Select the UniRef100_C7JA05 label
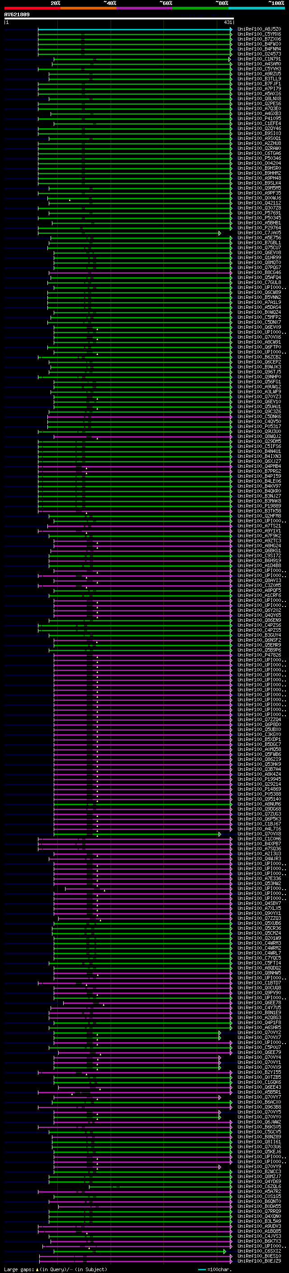This screenshot has height=1273, width=289. click(x=259, y=233)
